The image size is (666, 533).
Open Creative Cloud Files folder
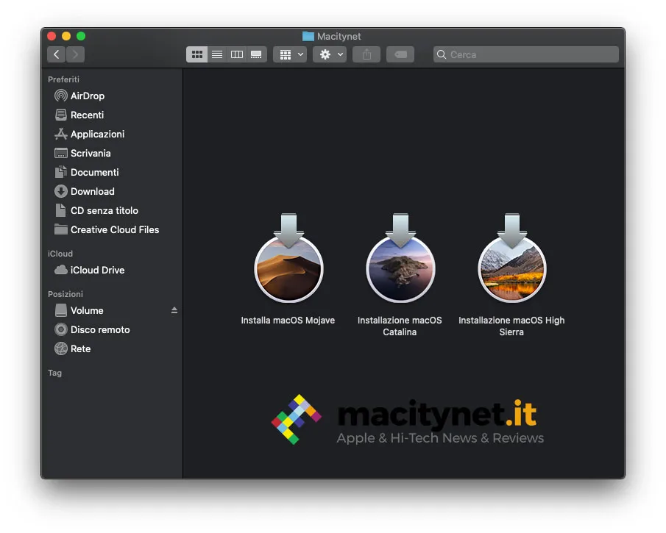(x=107, y=229)
